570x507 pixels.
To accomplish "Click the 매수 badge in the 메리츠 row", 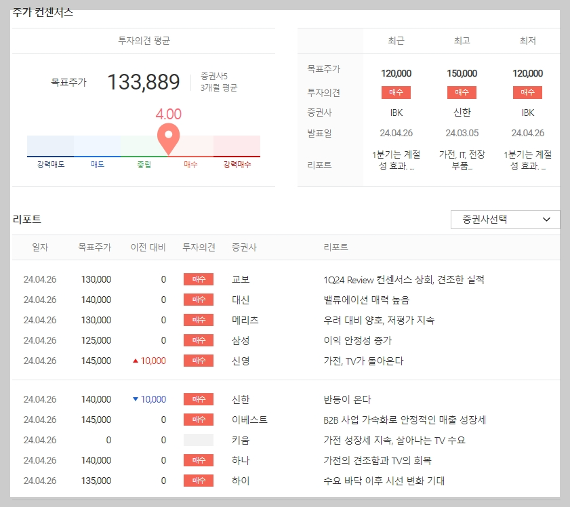I will [199, 320].
